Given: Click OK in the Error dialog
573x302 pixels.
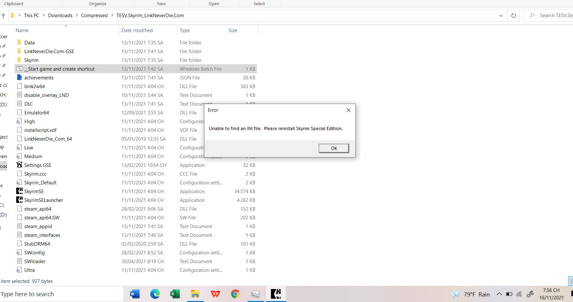Looking at the screenshot, I should click(x=334, y=148).
